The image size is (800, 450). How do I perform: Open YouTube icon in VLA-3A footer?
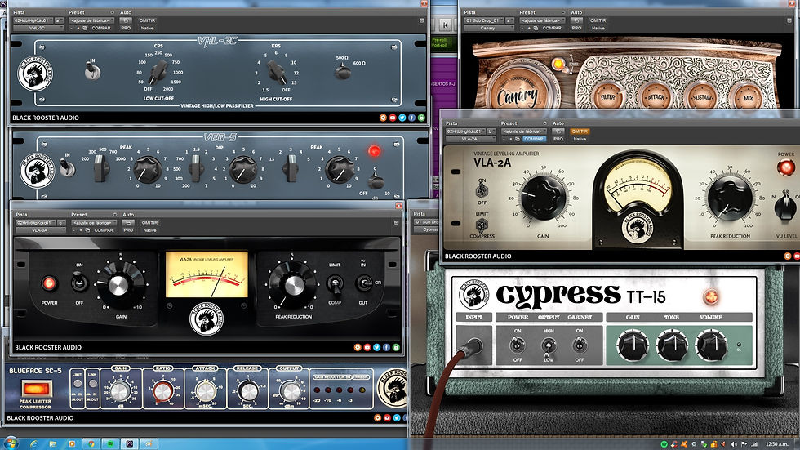tap(367, 347)
